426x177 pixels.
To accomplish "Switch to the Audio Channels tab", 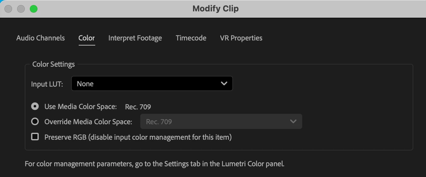I will pyautogui.click(x=41, y=38).
